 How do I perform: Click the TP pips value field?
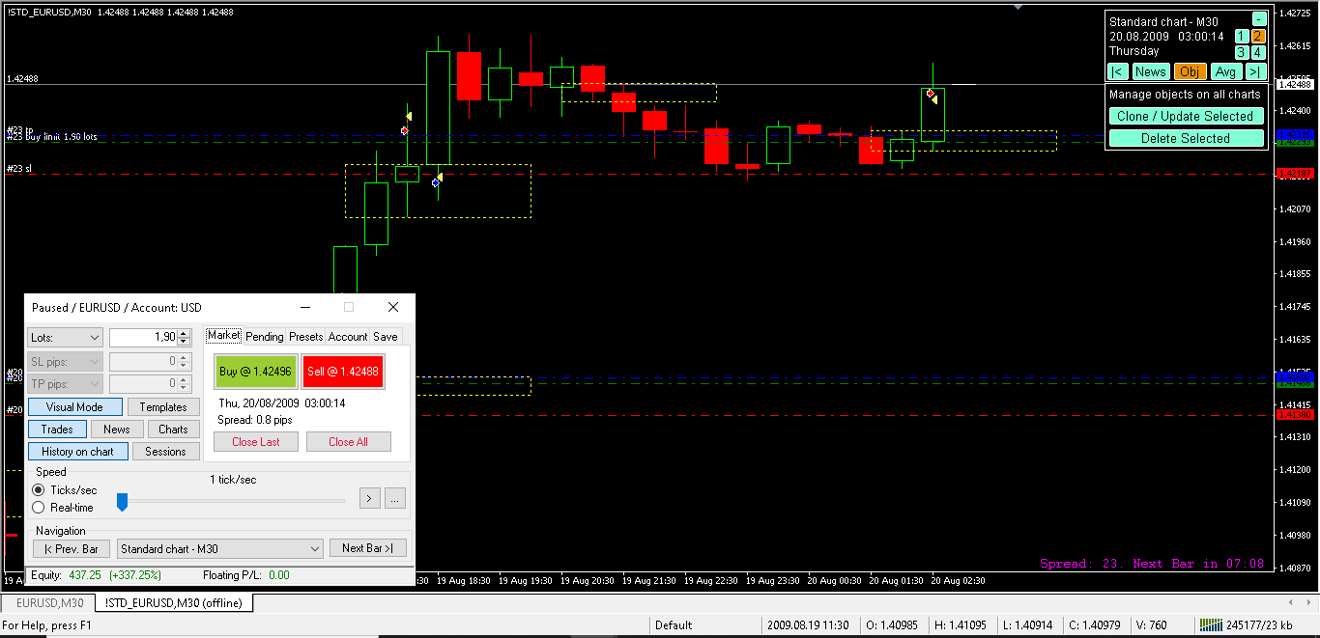[x=143, y=384]
